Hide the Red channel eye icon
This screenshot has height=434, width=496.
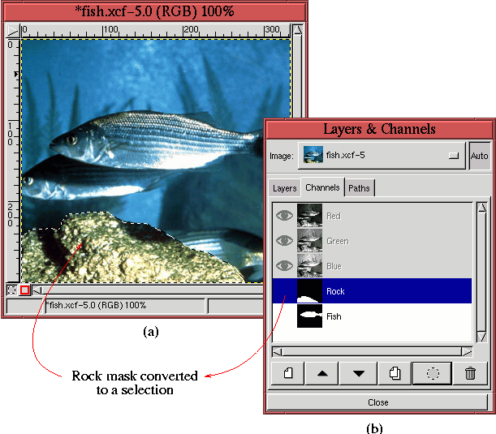pos(284,216)
